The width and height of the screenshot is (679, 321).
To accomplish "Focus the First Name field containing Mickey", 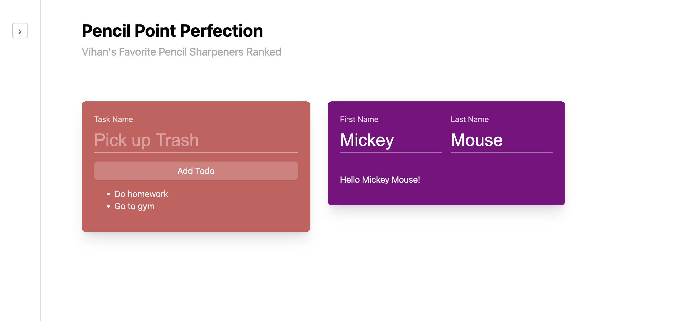I will pos(391,140).
